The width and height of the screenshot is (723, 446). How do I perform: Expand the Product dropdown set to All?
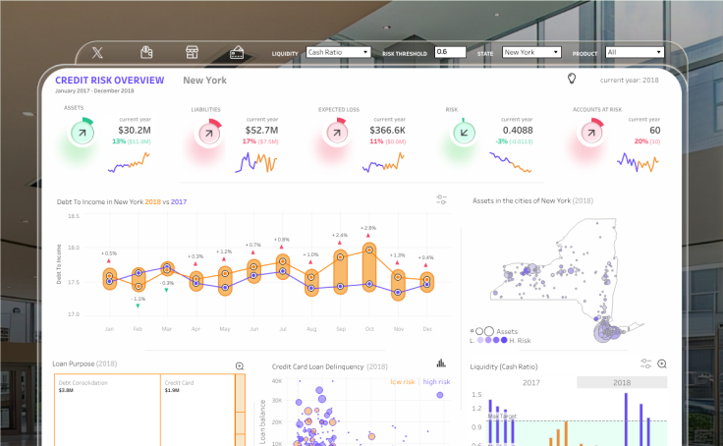pos(635,52)
